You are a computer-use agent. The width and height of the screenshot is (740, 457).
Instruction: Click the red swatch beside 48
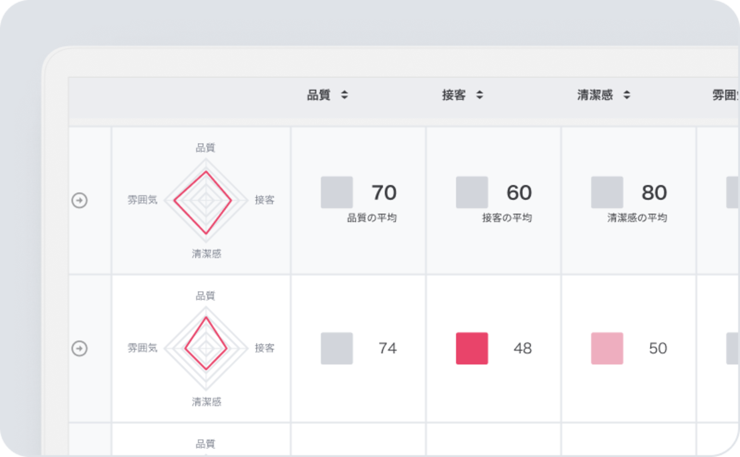pos(472,348)
